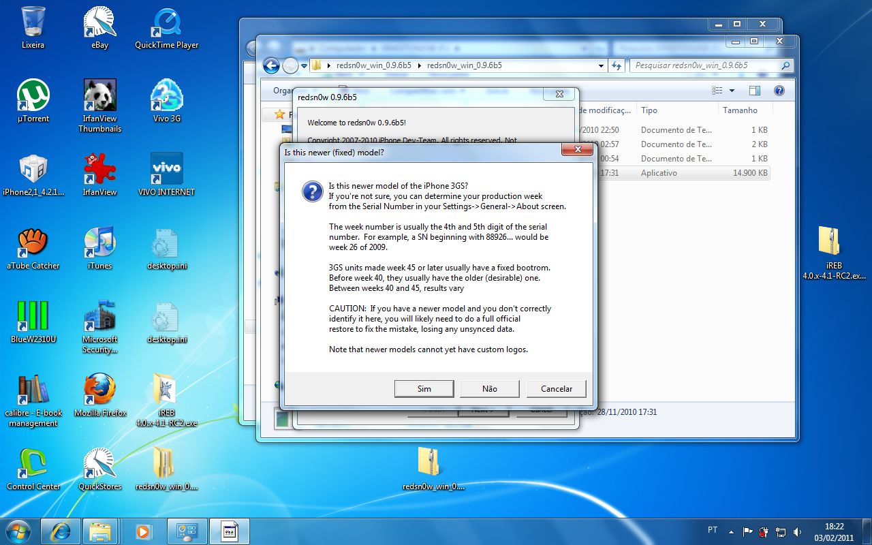Open the change view options dropdown in Explorer

732,91
